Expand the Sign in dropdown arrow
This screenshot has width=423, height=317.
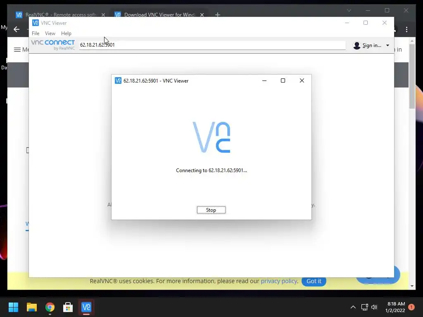tap(387, 45)
